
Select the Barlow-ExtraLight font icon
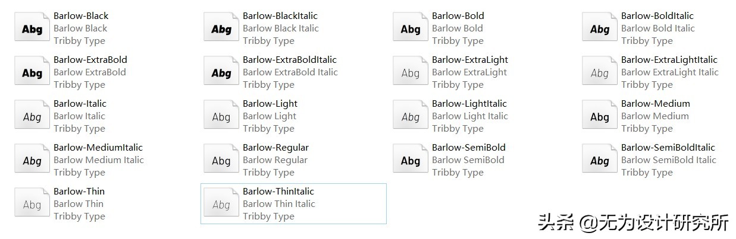pyautogui.click(x=411, y=72)
